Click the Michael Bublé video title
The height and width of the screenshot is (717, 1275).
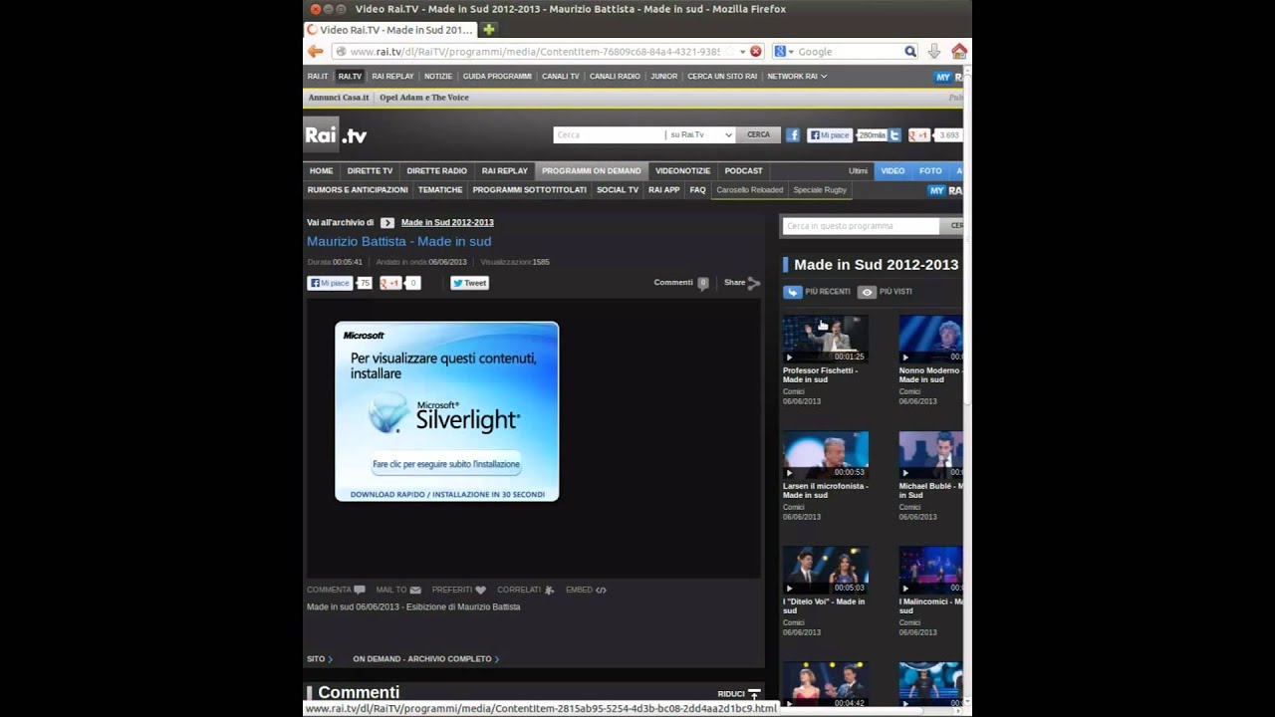tap(930, 491)
